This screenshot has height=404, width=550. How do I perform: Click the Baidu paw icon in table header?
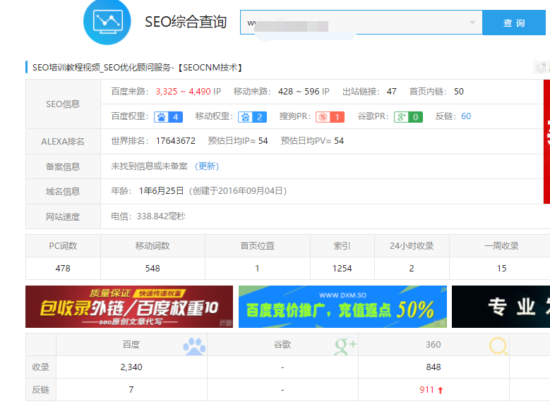[x=193, y=345]
